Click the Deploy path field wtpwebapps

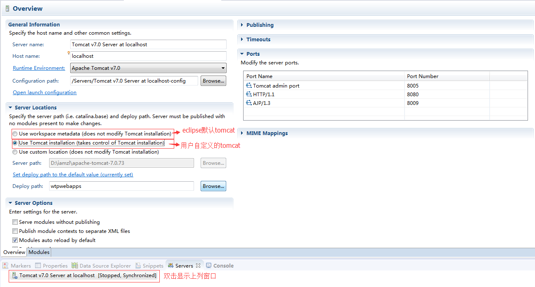coord(121,186)
